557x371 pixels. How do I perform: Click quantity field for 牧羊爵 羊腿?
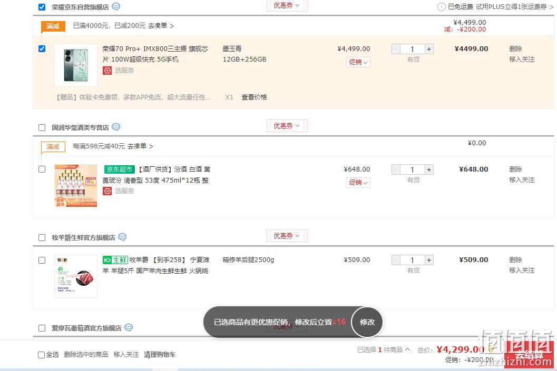pyautogui.click(x=413, y=260)
